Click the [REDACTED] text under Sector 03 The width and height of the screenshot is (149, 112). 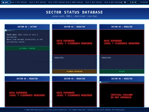click(106, 58)
